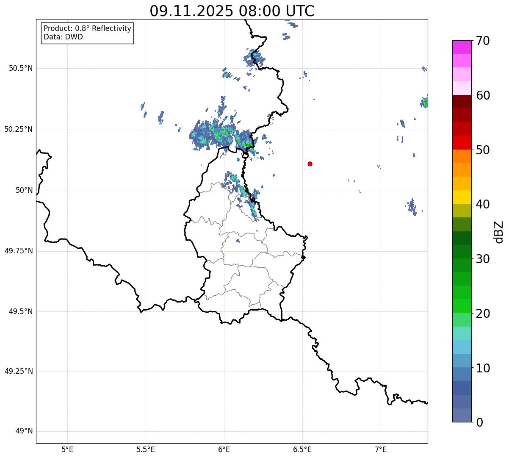Click the bright green colorbar segment at 20
The width and height of the screenshot is (509, 458).
pos(462,306)
